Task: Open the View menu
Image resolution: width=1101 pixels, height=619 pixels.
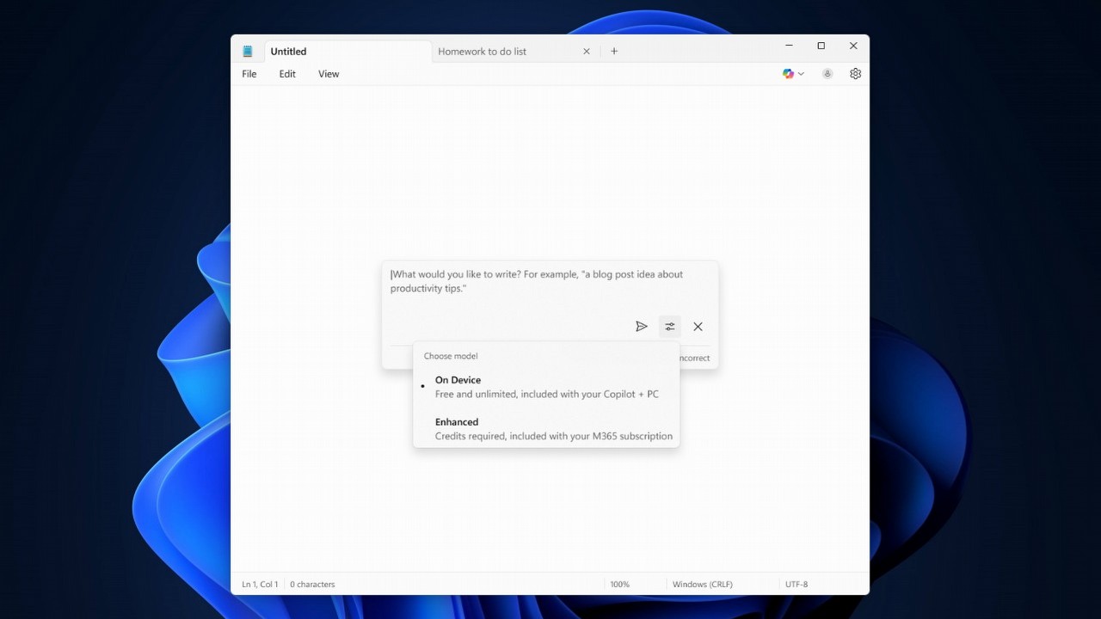Action: click(328, 74)
